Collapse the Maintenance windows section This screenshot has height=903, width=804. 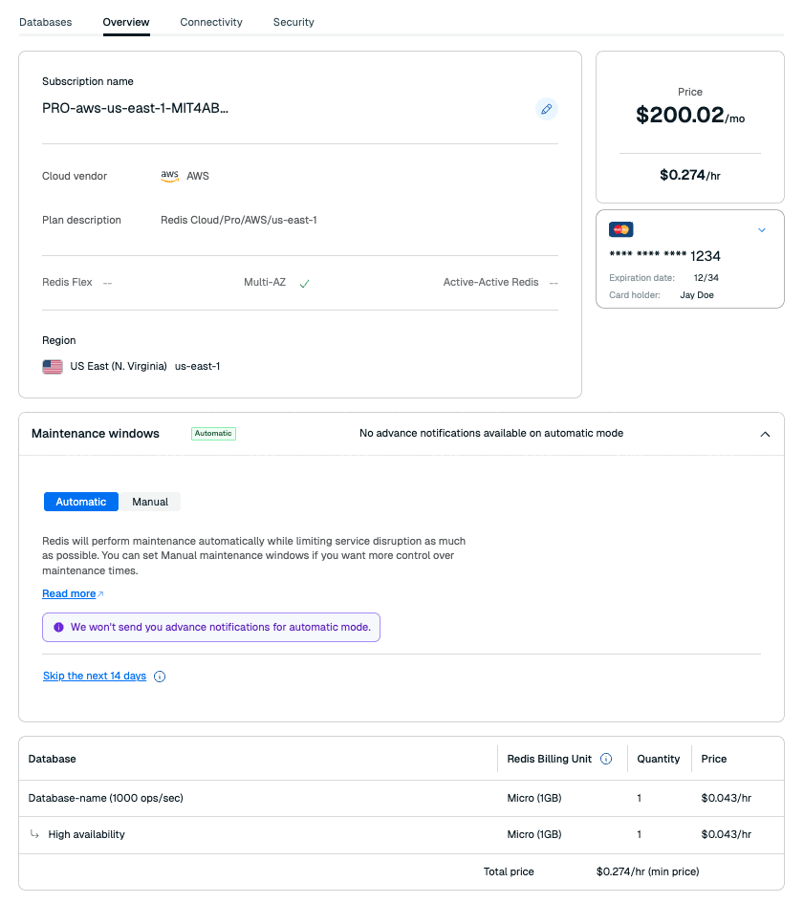(765, 434)
